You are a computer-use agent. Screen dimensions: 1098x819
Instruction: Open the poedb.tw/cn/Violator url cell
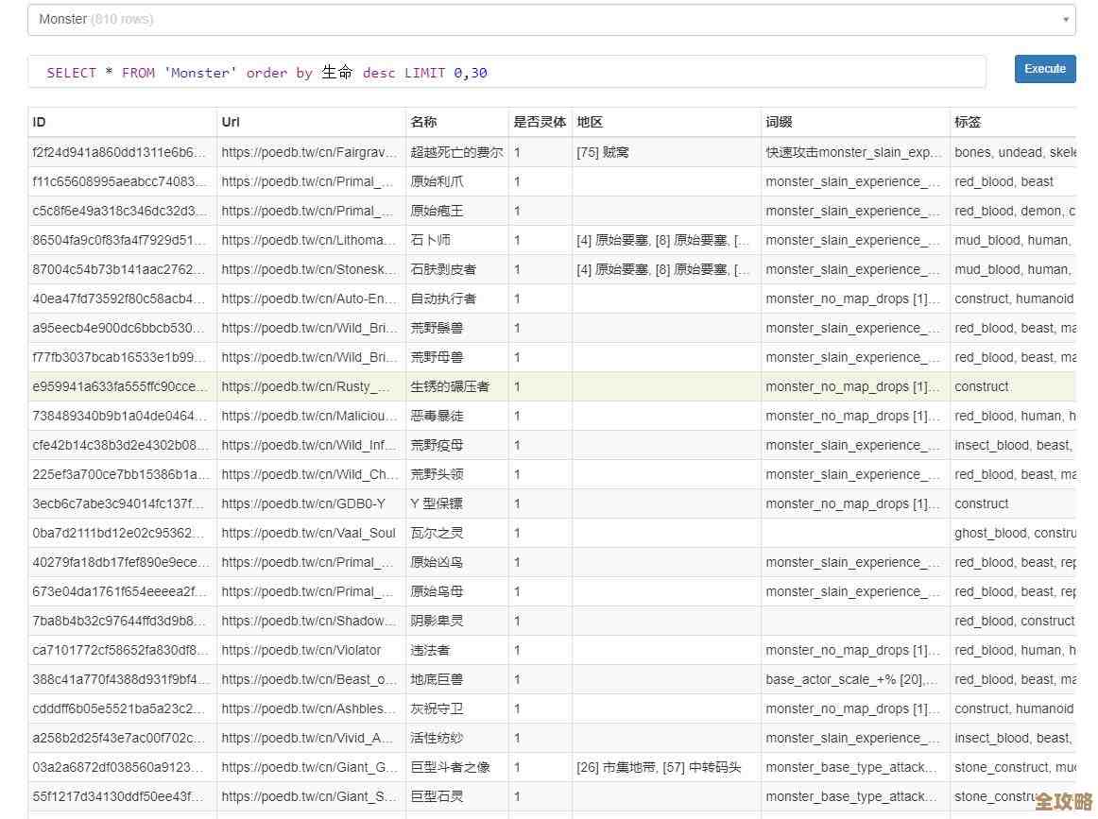301,650
